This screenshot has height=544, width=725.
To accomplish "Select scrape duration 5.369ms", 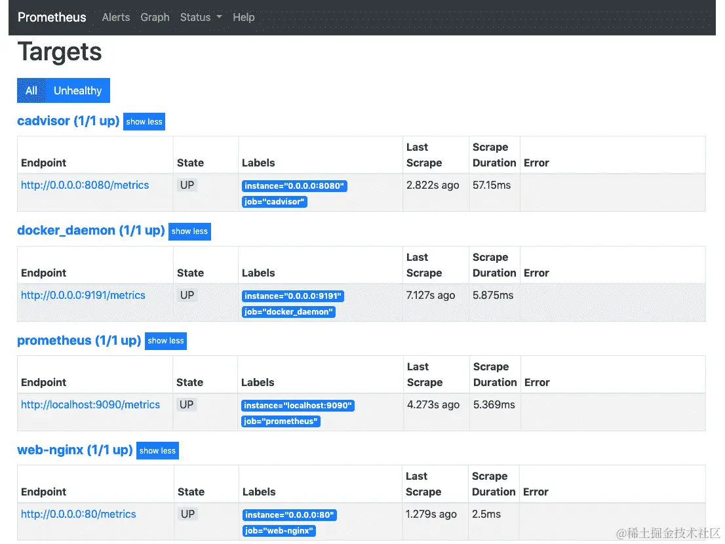I will [494, 404].
